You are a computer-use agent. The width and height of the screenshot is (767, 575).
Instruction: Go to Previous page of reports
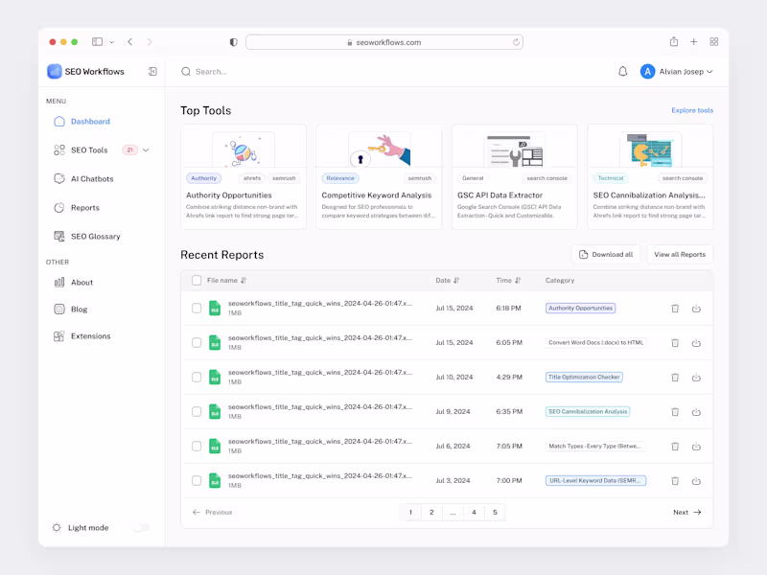tap(212, 512)
